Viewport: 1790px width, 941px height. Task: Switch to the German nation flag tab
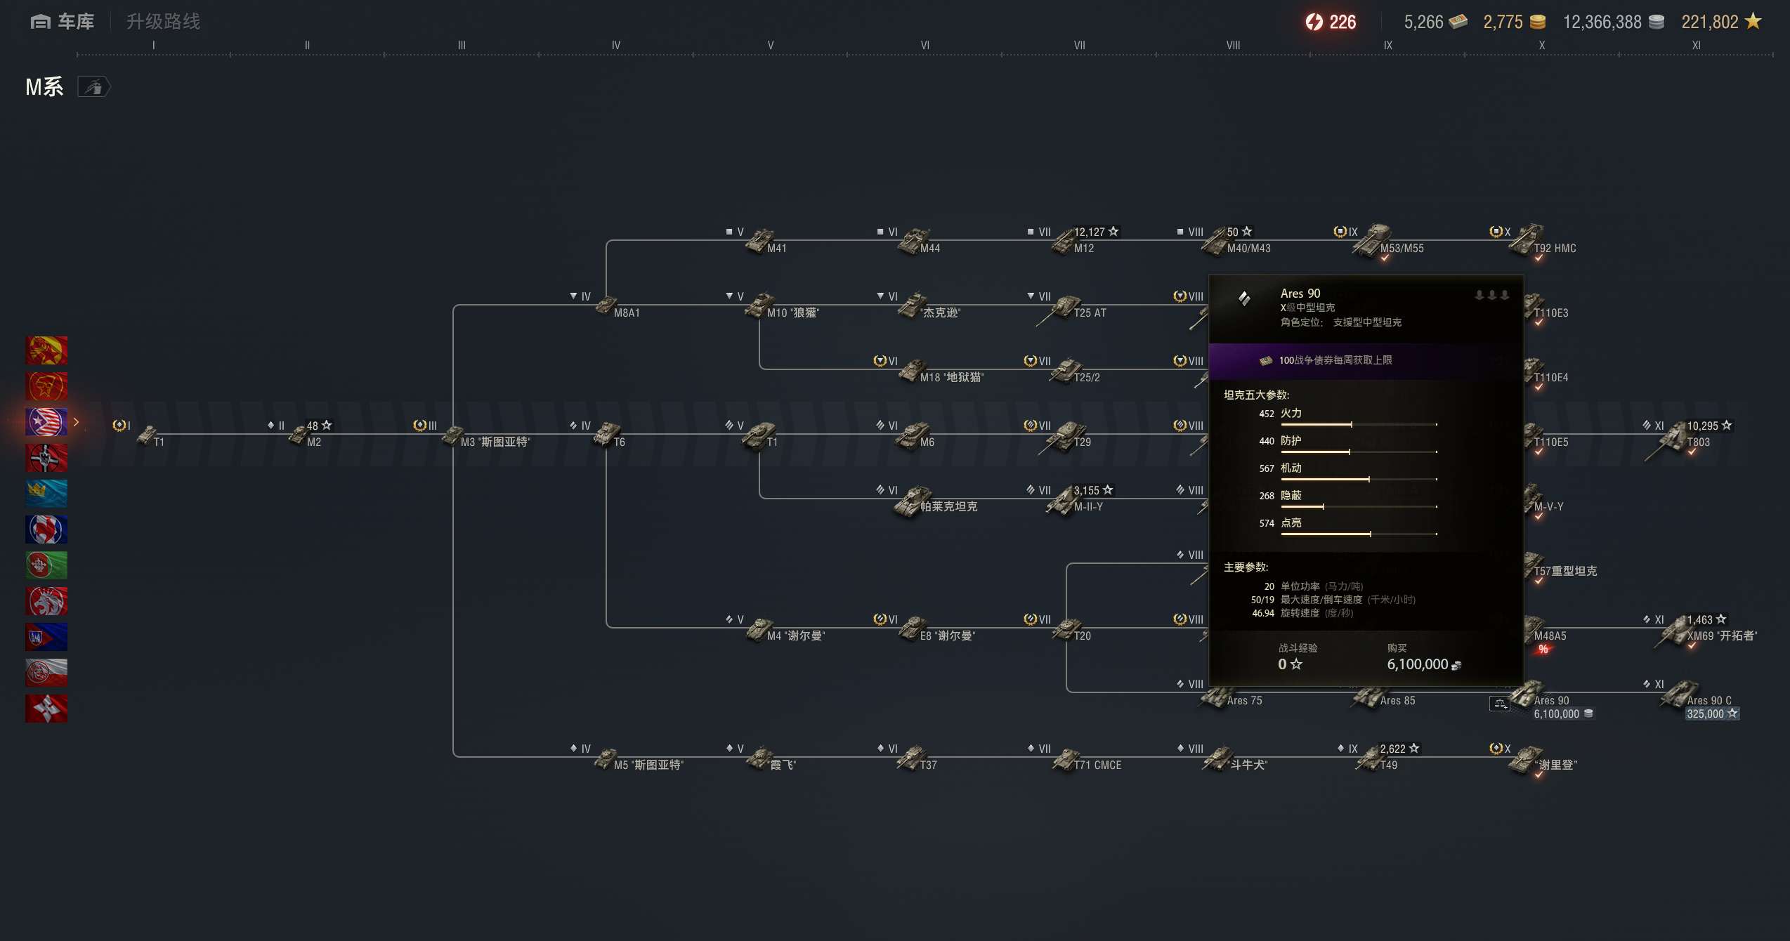coord(46,458)
